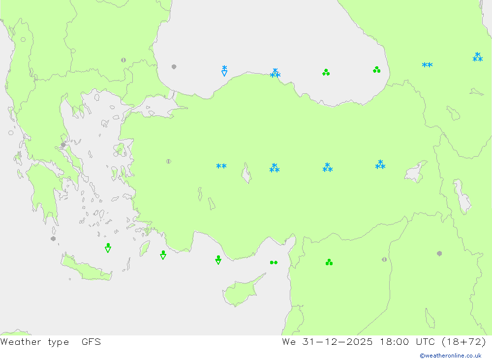The width and height of the screenshot is (492, 360).
Task: Select the blue snow shower symbol on the Black Sea
Action: [x=224, y=71]
